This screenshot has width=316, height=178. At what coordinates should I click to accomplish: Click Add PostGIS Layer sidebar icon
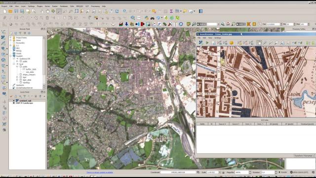3,48
